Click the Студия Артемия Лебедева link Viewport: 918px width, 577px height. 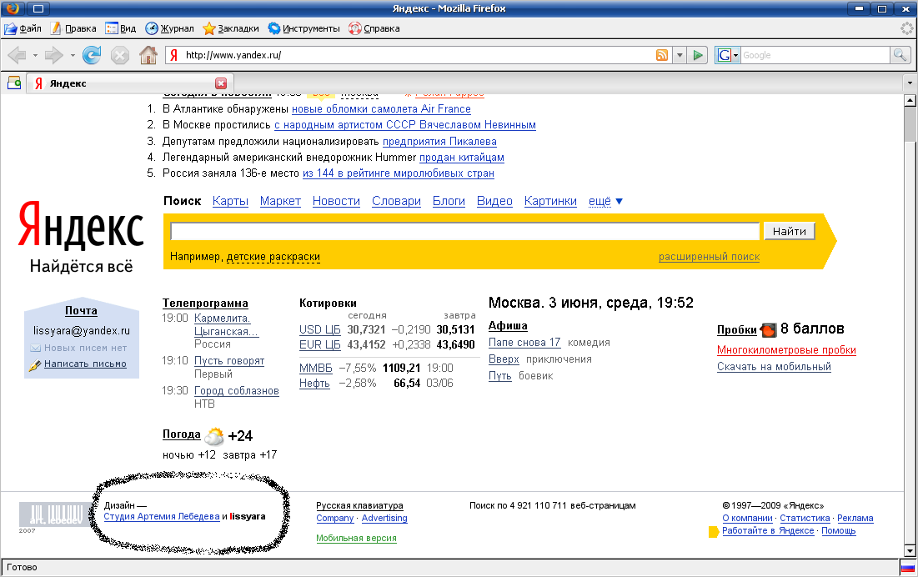[162, 517]
